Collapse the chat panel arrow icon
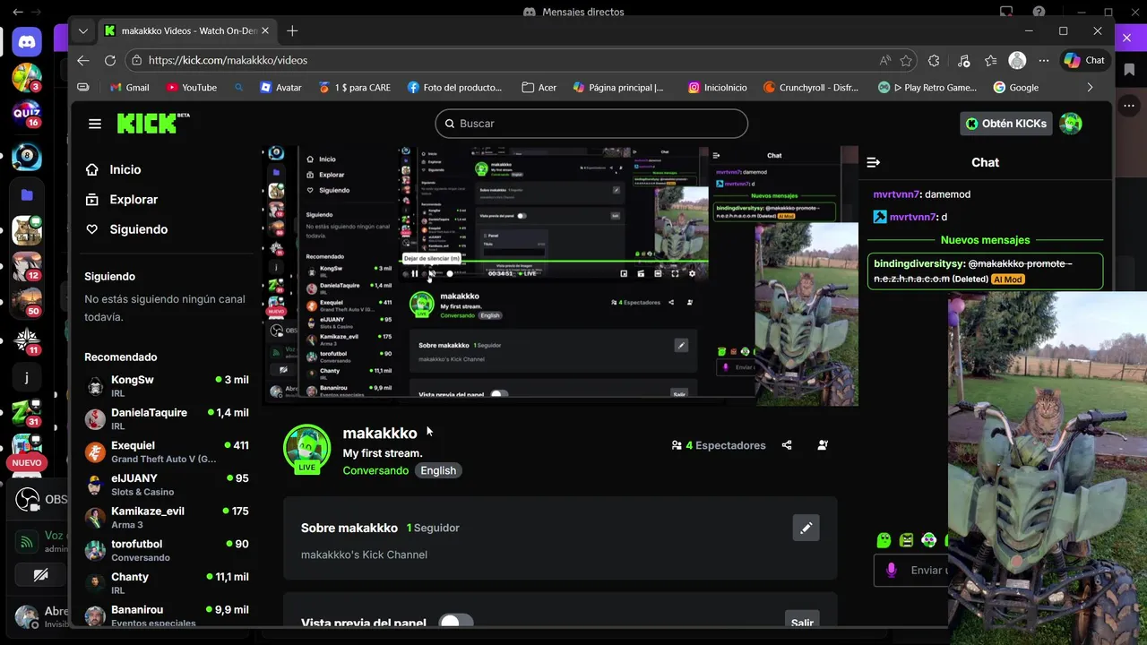This screenshot has height=645, width=1147. pyautogui.click(x=874, y=162)
